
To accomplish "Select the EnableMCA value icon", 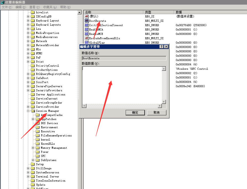I will tap(86, 29).
